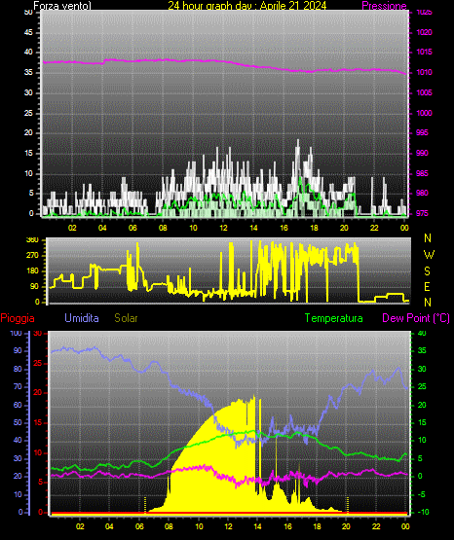
Task: Click the red '20' rain axis value
Action: point(38,393)
